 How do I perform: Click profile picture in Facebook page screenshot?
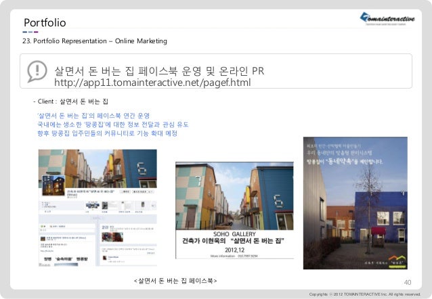(53, 185)
